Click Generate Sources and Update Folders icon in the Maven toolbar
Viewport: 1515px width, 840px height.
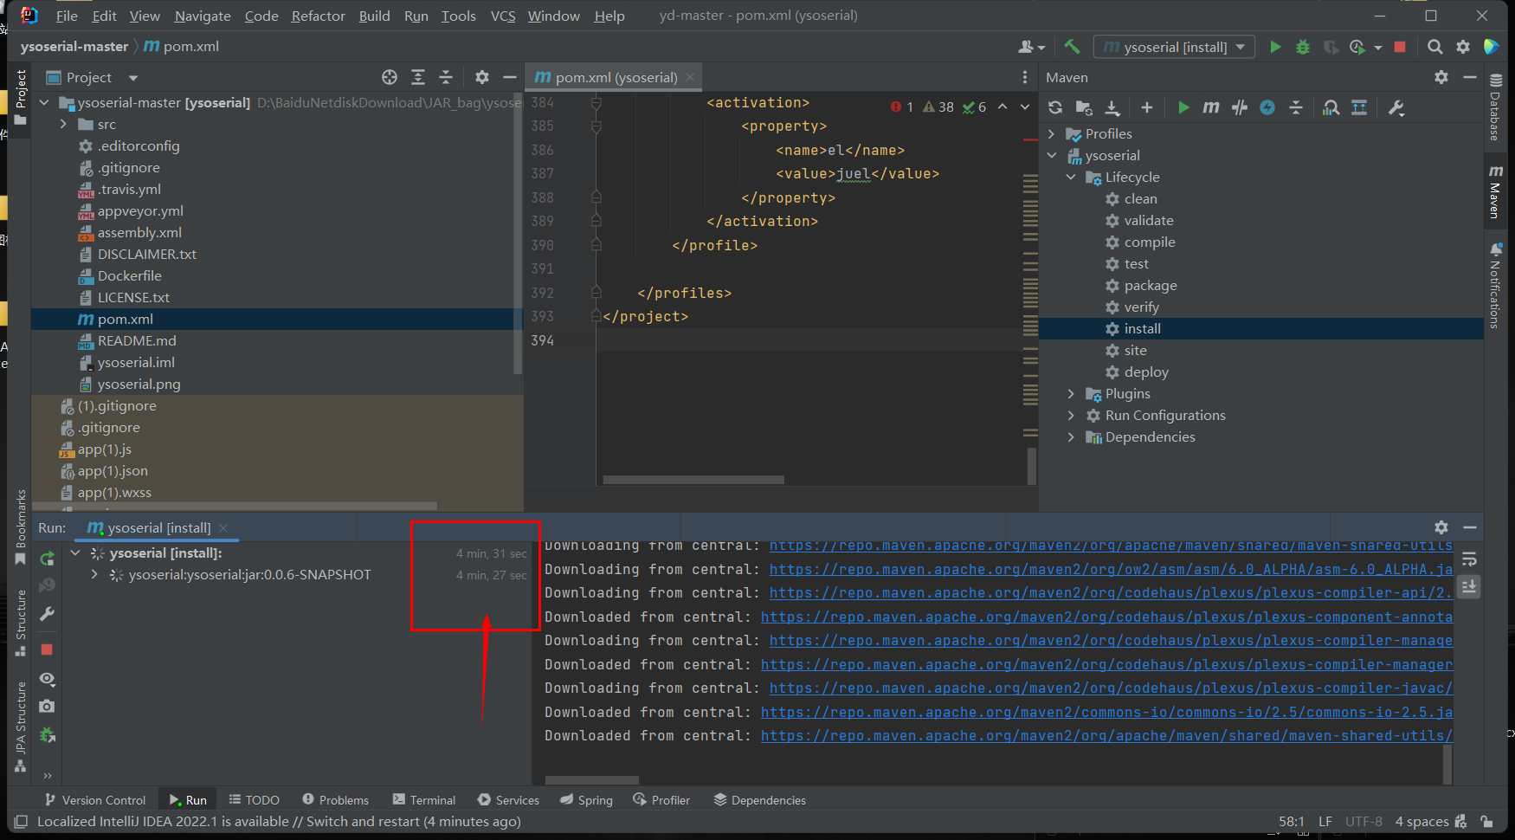point(1084,107)
